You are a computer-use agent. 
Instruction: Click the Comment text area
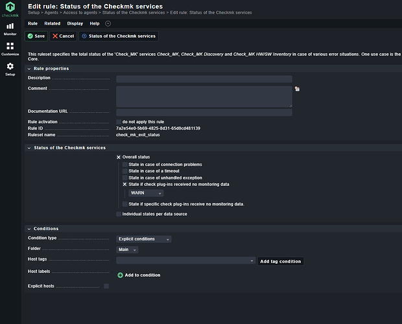coord(204,97)
